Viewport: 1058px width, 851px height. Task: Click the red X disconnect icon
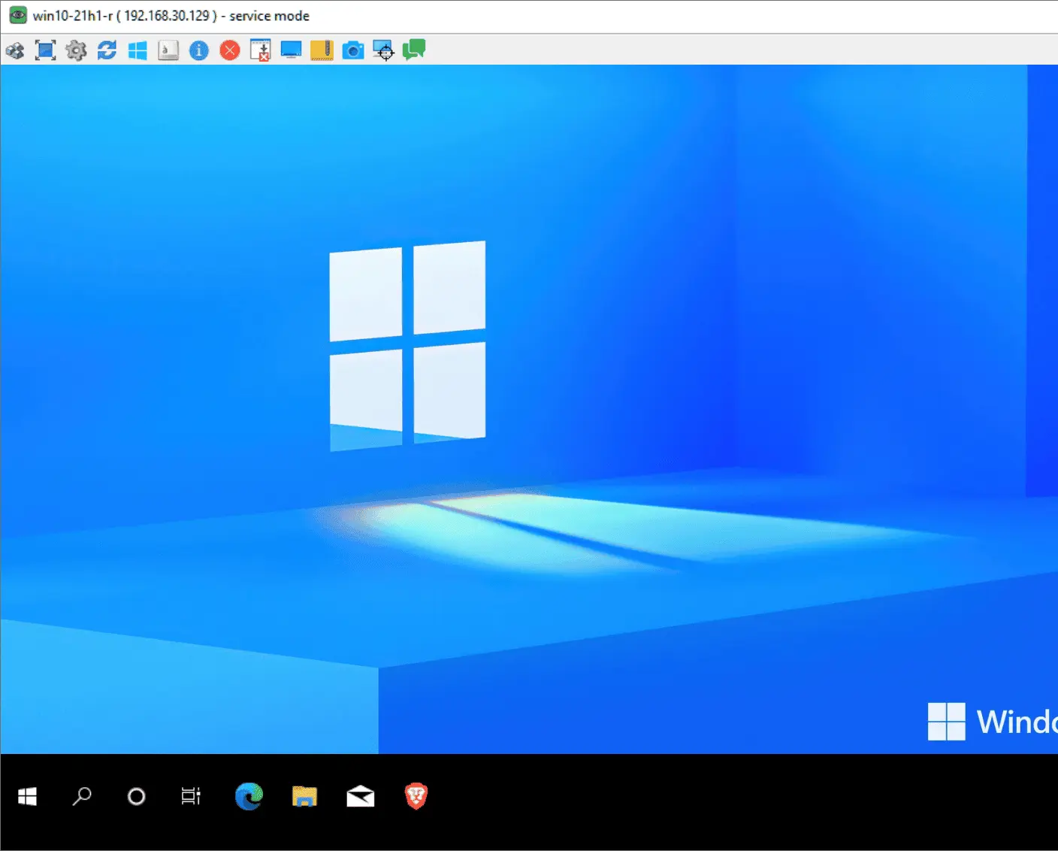[230, 50]
